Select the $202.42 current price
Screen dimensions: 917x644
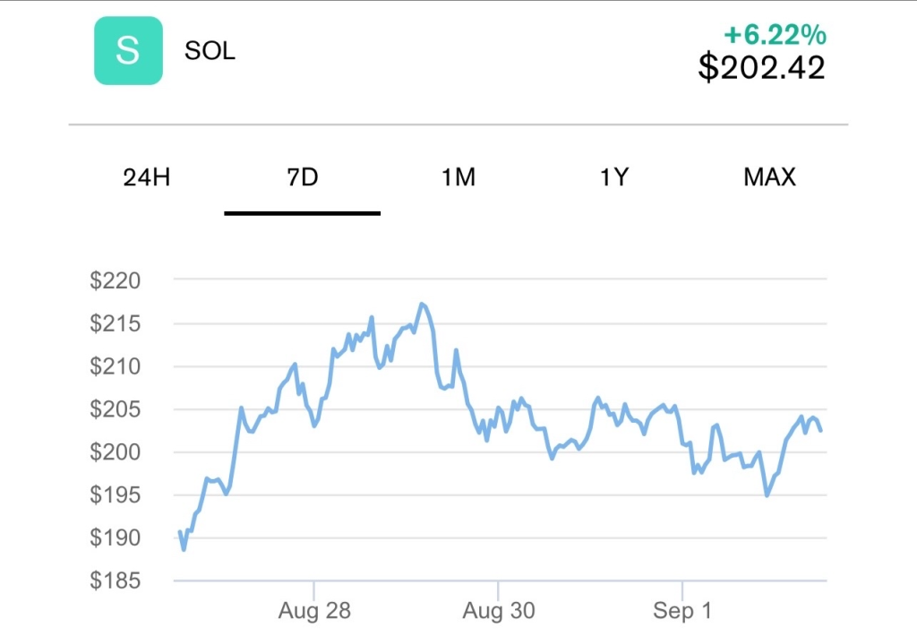[761, 68]
